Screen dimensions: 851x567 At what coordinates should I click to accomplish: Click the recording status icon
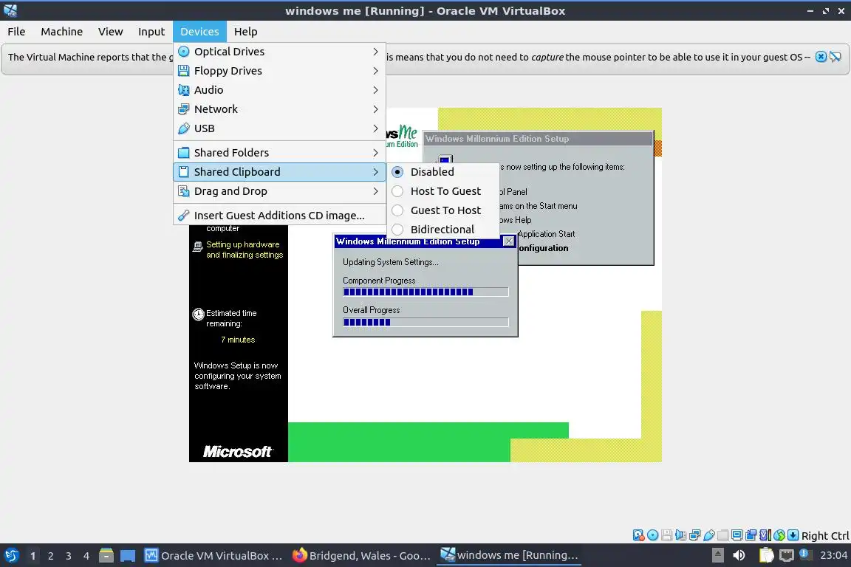point(751,535)
